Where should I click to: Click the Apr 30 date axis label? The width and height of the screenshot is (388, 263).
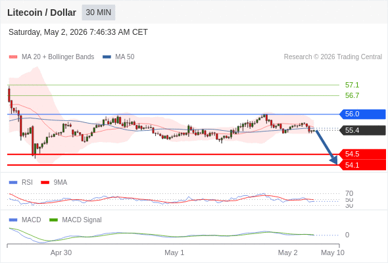(x=61, y=252)
